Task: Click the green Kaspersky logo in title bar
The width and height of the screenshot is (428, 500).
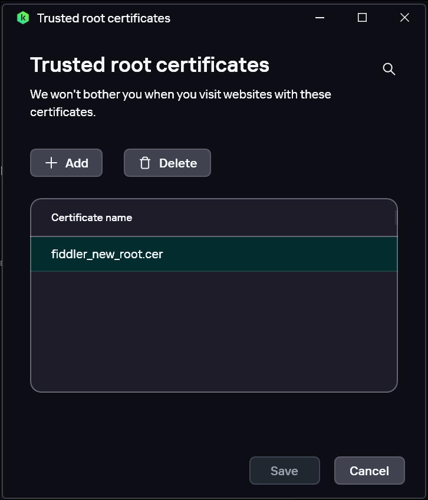Action: point(23,18)
